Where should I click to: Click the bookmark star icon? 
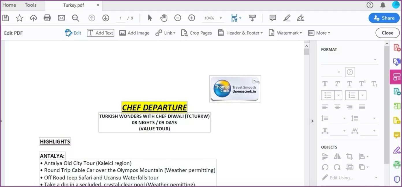tap(19, 18)
